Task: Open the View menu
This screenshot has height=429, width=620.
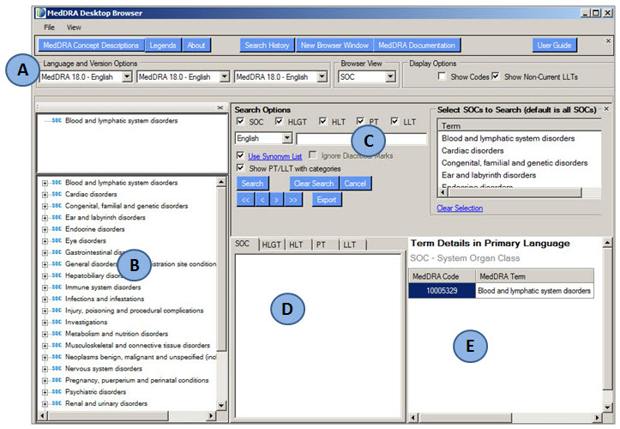Action: pos(74,27)
